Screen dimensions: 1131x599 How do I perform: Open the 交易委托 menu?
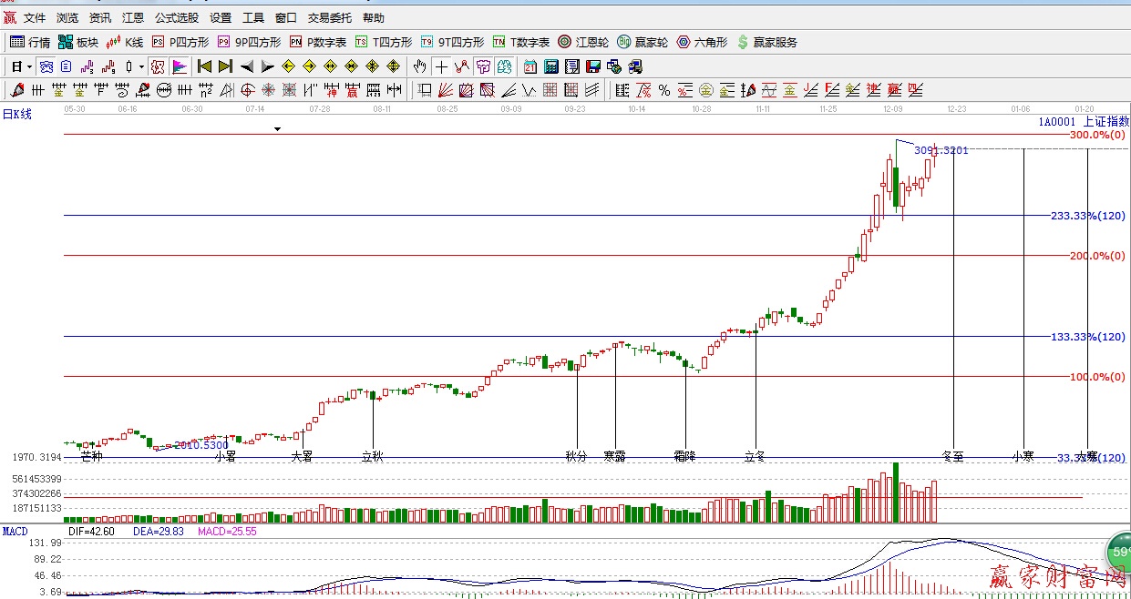coord(329,17)
